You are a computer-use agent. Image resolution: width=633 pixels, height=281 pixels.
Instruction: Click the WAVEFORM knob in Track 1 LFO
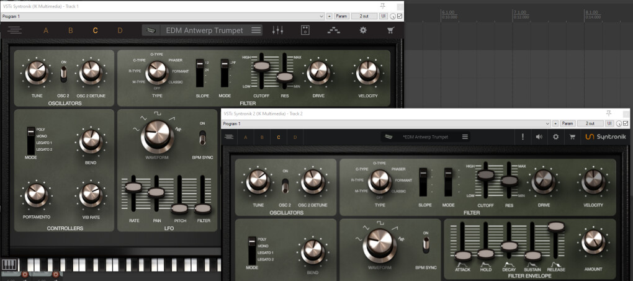pos(157,136)
